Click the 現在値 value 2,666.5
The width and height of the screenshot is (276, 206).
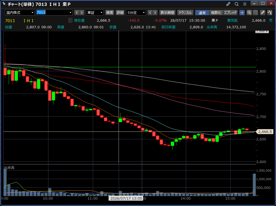(103, 20)
